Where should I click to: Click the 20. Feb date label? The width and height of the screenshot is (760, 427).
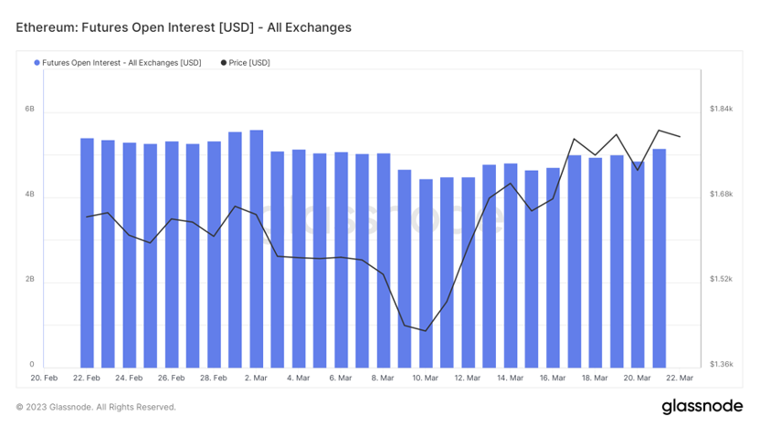pos(44,377)
